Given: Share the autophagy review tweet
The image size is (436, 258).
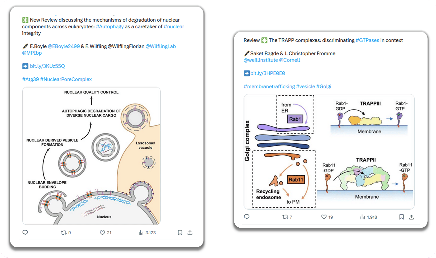Looking at the screenshot, I should (x=190, y=233).
